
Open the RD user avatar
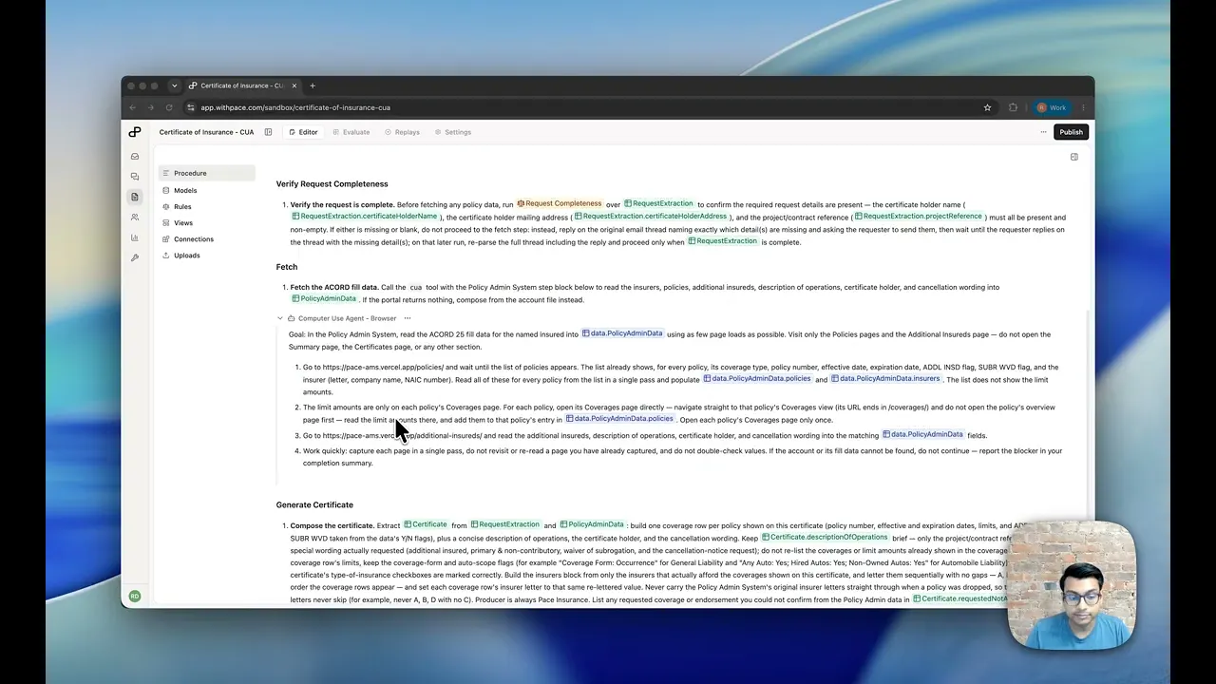coord(135,597)
